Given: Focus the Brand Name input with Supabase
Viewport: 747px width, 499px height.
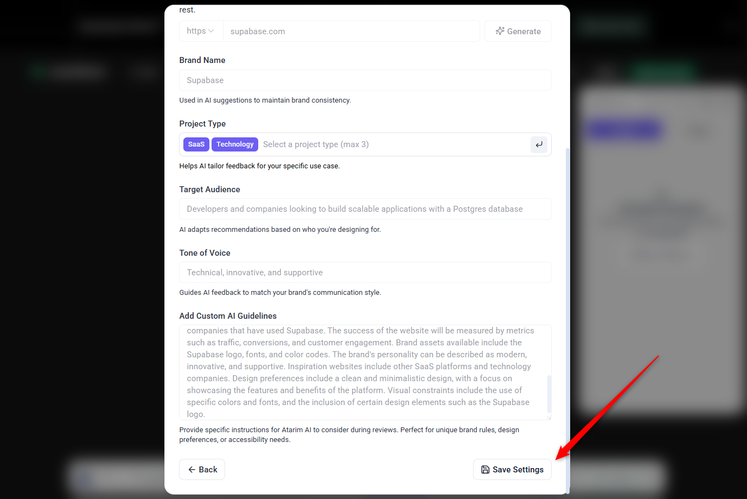Looking at the screenshot, I should [x=365, y=80].
